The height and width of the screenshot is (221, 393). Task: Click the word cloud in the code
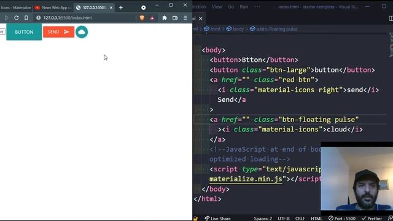click(x=337, y=130)
